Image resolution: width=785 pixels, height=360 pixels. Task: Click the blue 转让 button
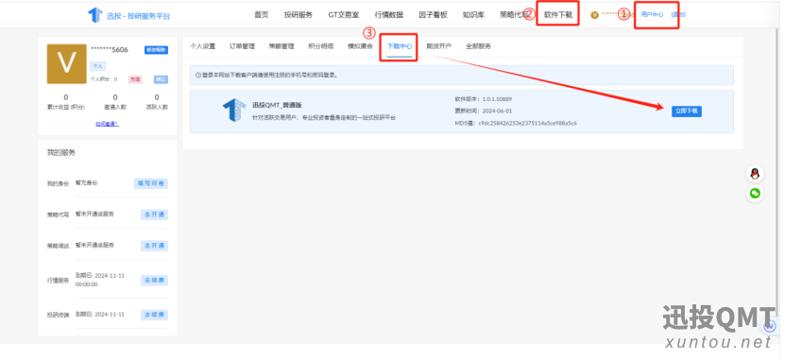coord(161,79)
